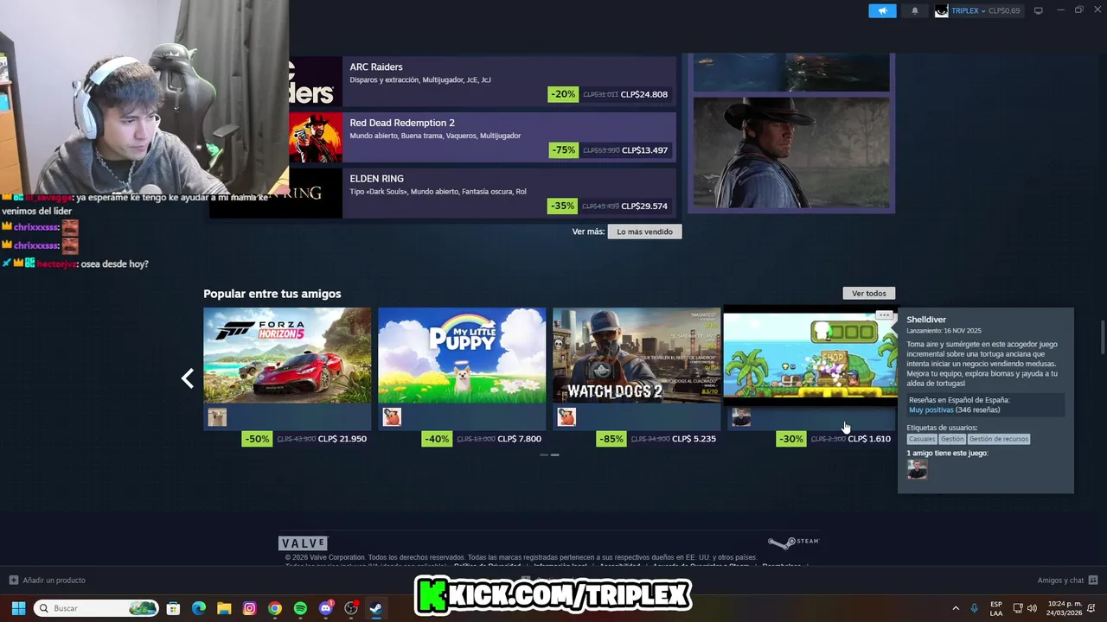
Task: Open the clock showing 10:24 p. m.
Action: coord(1065,608)
